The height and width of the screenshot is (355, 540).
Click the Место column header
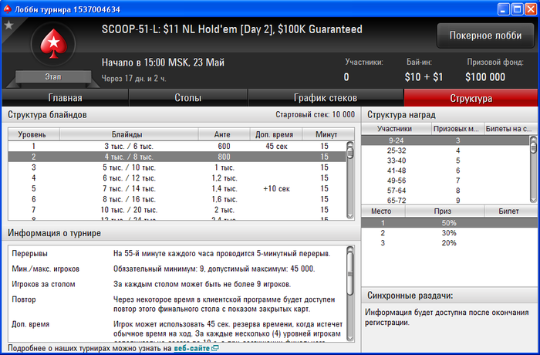click(x=383, y=211)
